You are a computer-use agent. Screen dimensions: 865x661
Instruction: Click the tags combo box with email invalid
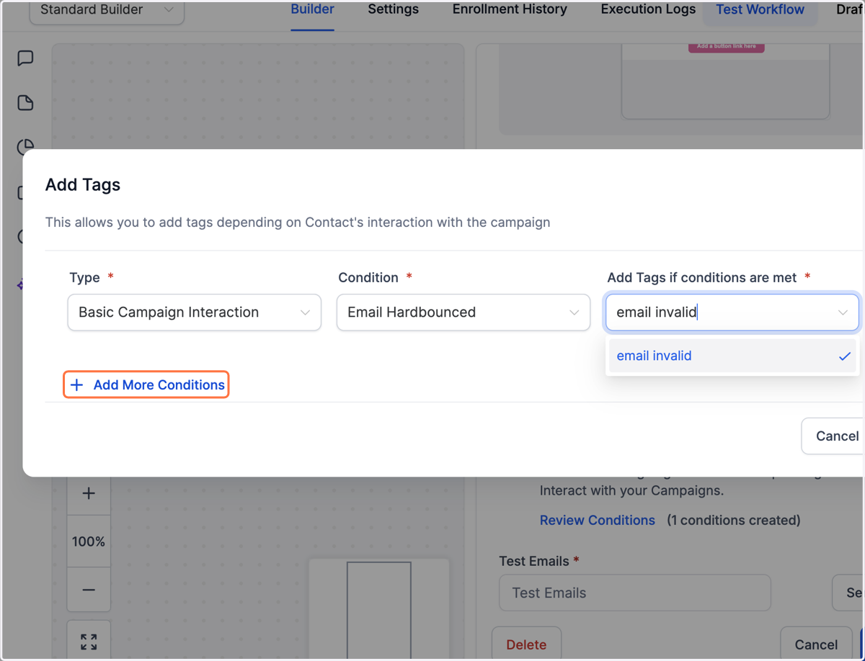coord(732,312)
